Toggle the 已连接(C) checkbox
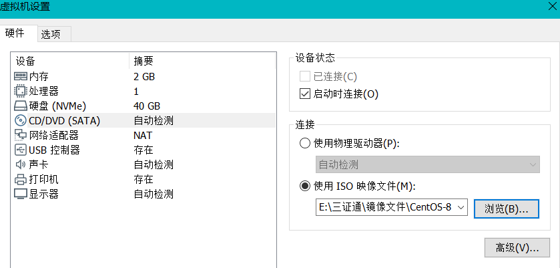 pyautogui.click(x=304, y=76)
